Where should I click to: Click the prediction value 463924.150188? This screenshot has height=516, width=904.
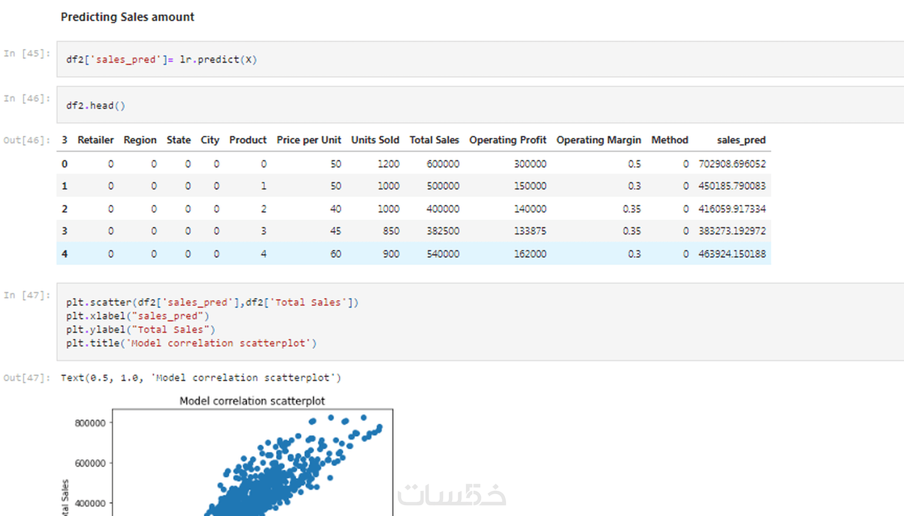pyautogui.click(x=732, y=254)
